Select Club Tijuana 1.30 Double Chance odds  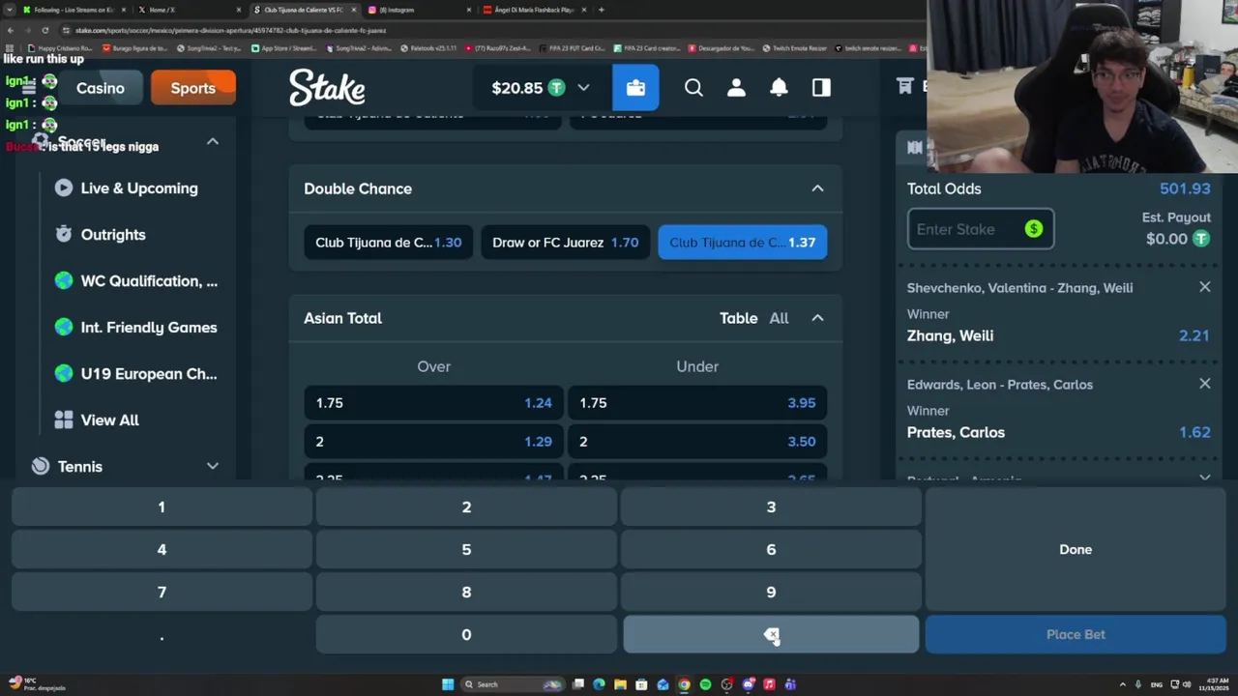pyautogui.click(x=388, y=243)
